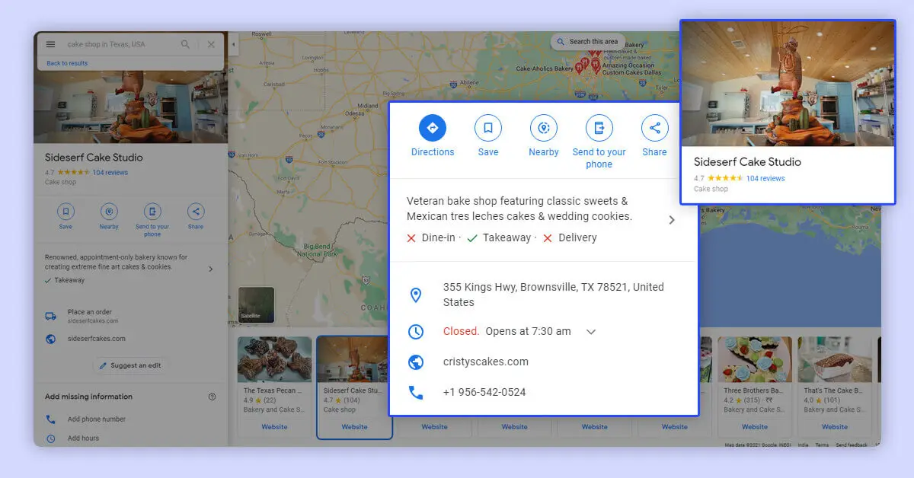Click 'Send to your phone' icon in left sidebar
Image resolution: width=914 pixels, height=478 pixels.
click(x=152, y=212)
